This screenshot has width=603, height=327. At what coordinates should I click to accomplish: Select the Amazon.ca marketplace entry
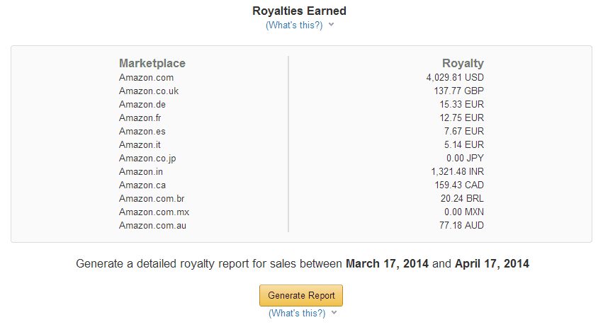pyautogui.click(x=142, y=185)
